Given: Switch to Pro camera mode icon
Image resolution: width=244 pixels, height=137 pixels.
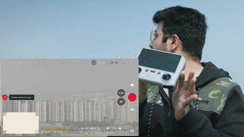Looking at the screenshot, I should (x=132, y=131).
